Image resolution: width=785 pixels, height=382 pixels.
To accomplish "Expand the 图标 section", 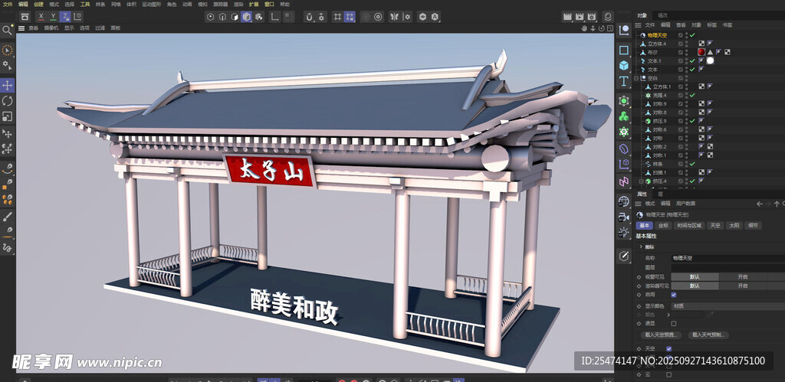I will [x=640, y=247].
